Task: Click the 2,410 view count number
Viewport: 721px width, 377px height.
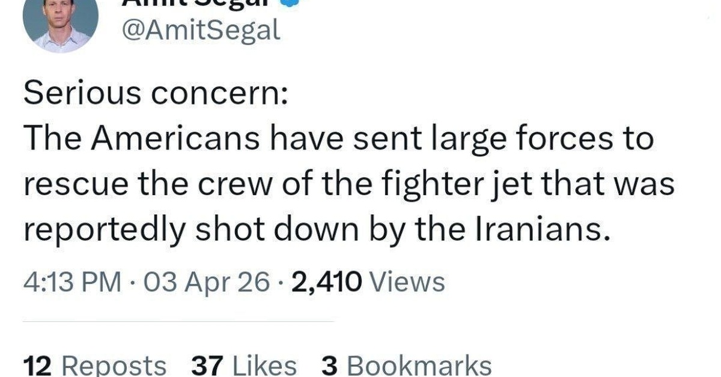Action: [x=326, y=282]
